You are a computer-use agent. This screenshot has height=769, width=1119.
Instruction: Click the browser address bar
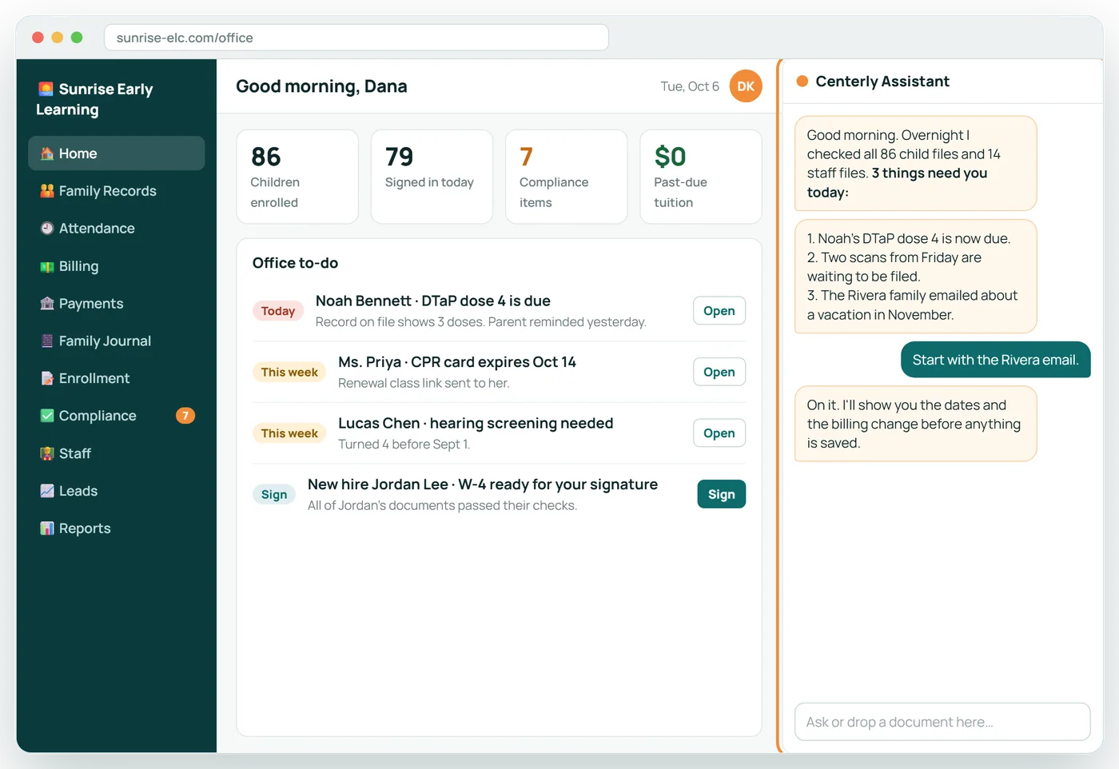pos(356,38)
